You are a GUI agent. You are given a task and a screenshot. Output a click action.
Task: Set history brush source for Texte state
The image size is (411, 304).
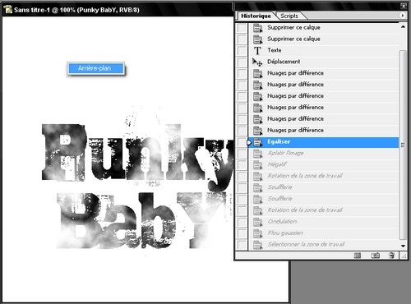[242, 50]
